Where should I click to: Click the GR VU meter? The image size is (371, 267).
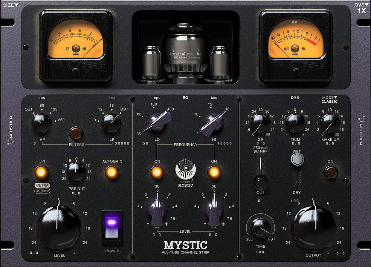[x=76, y=46]
